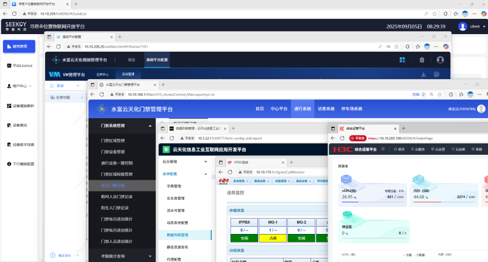
Task: Open the 高级设置 dropdown in IPPBX toolbar
Action: coord(303,181)
